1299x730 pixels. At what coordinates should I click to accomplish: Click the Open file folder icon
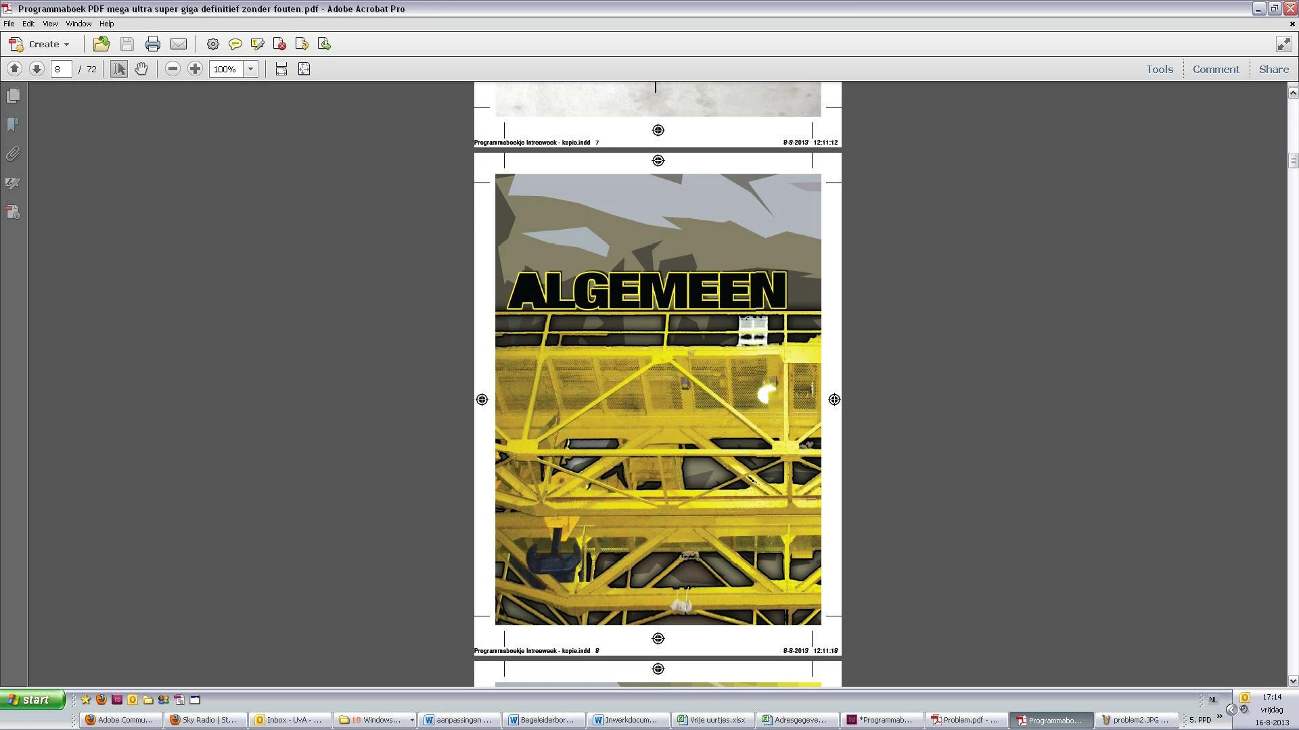[101, 44]
